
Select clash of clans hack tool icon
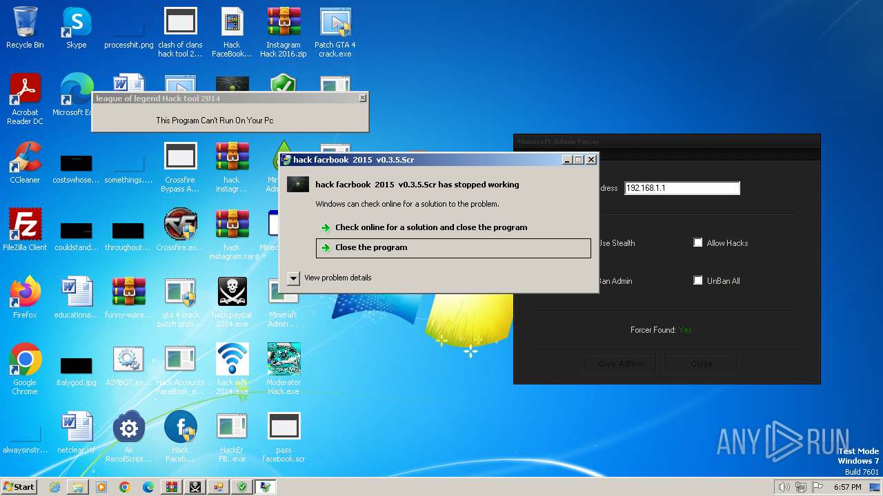pyautogui.click(x=180, y=32)
